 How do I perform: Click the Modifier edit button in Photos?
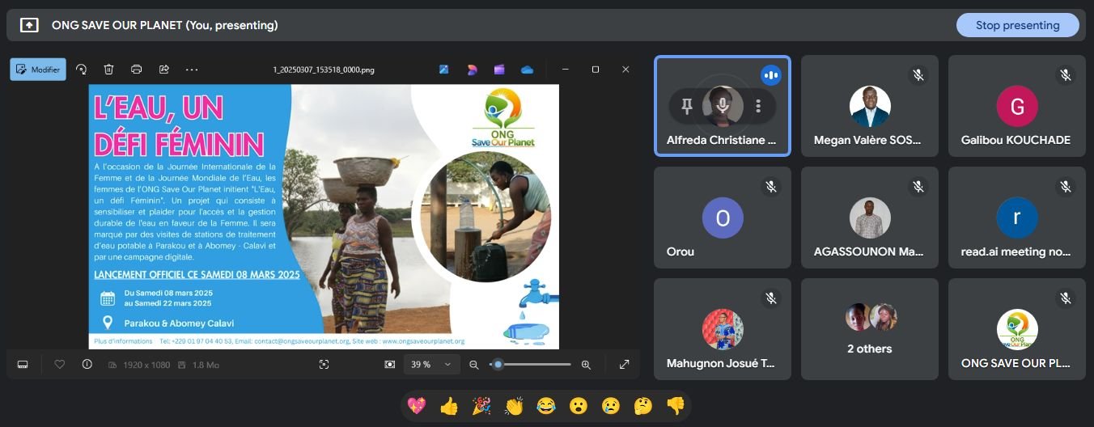point(38,70)
